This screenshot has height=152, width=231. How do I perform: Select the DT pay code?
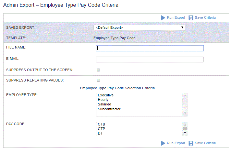click(100, 133)
